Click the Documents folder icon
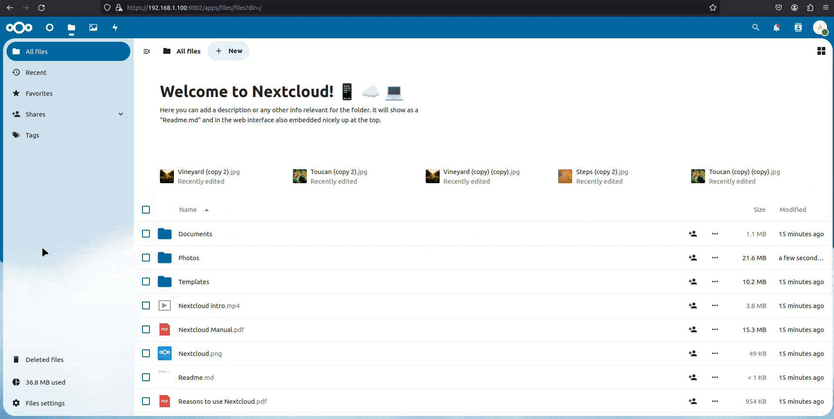The height and width of the screenshot is (419, 834). click(x=165, y=234)
